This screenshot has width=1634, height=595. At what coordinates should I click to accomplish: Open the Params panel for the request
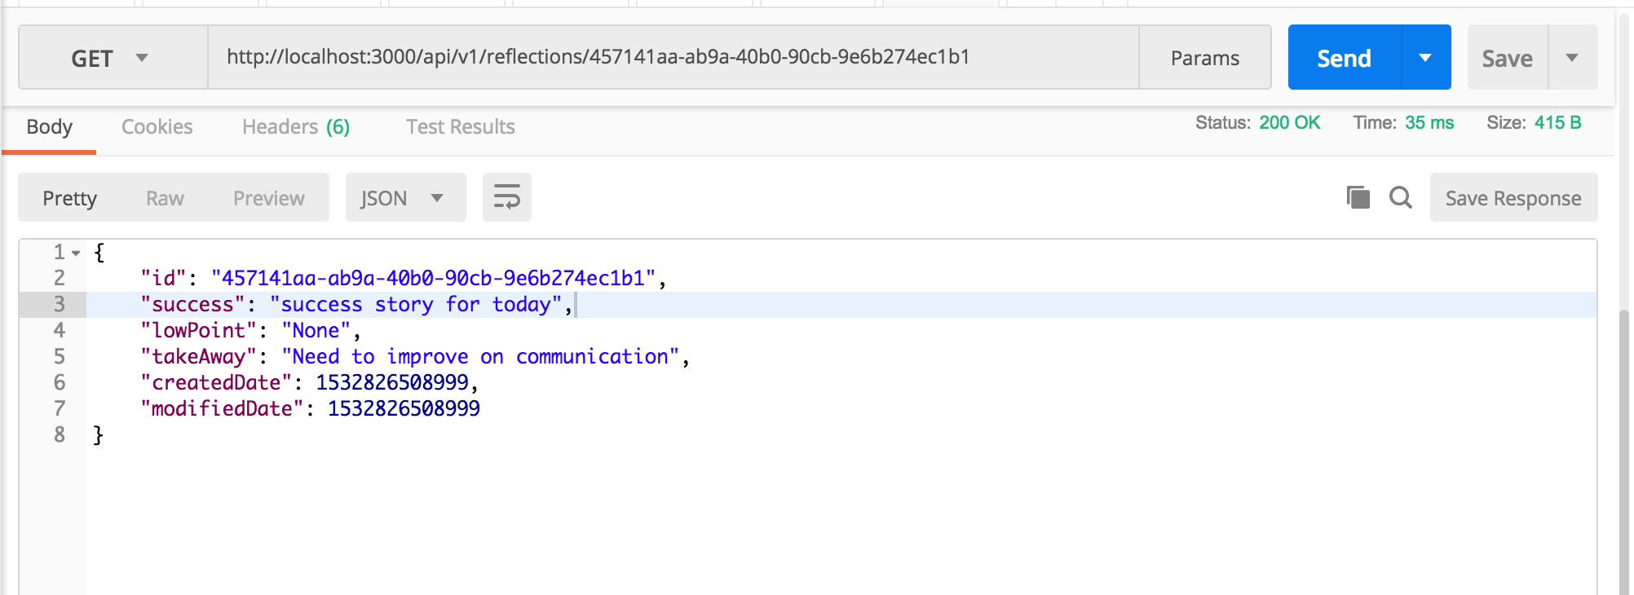1204,57
